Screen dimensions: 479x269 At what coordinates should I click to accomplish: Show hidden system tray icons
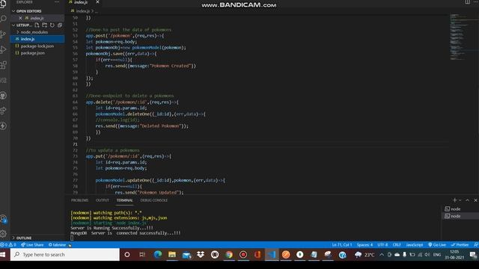pos(382,254)
